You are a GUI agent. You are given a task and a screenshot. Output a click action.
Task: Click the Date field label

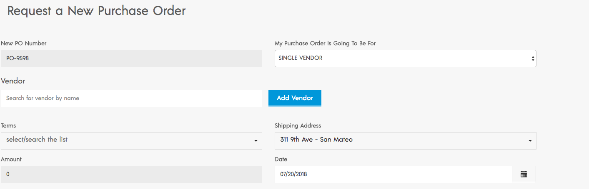(281, 159)
